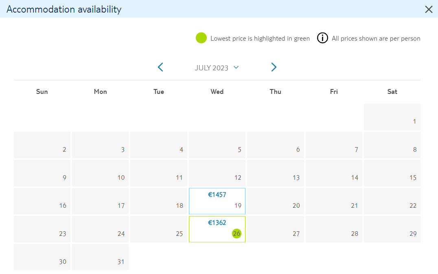Click the day 10 calendar cell
438x274 pixels.
[100, 173]
